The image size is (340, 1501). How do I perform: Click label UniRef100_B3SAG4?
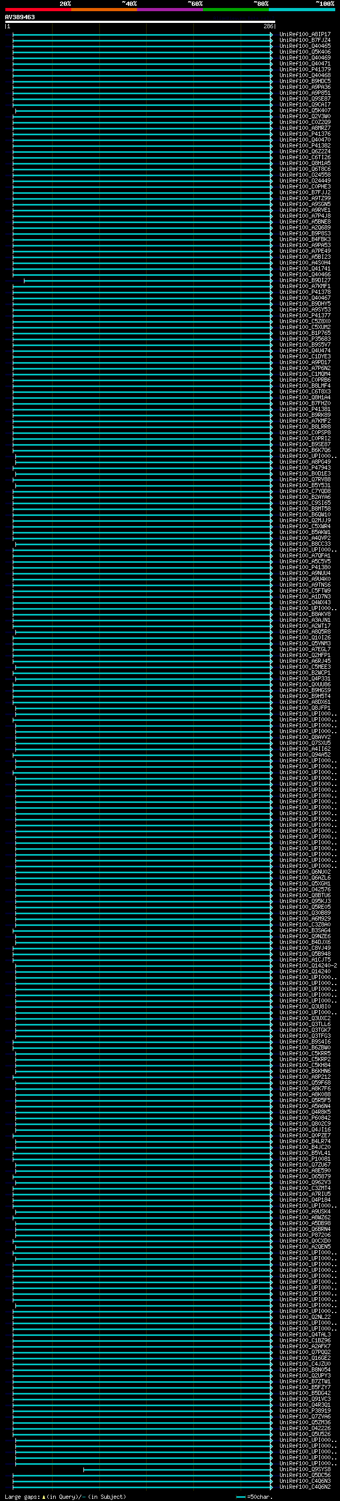(304, 931)
